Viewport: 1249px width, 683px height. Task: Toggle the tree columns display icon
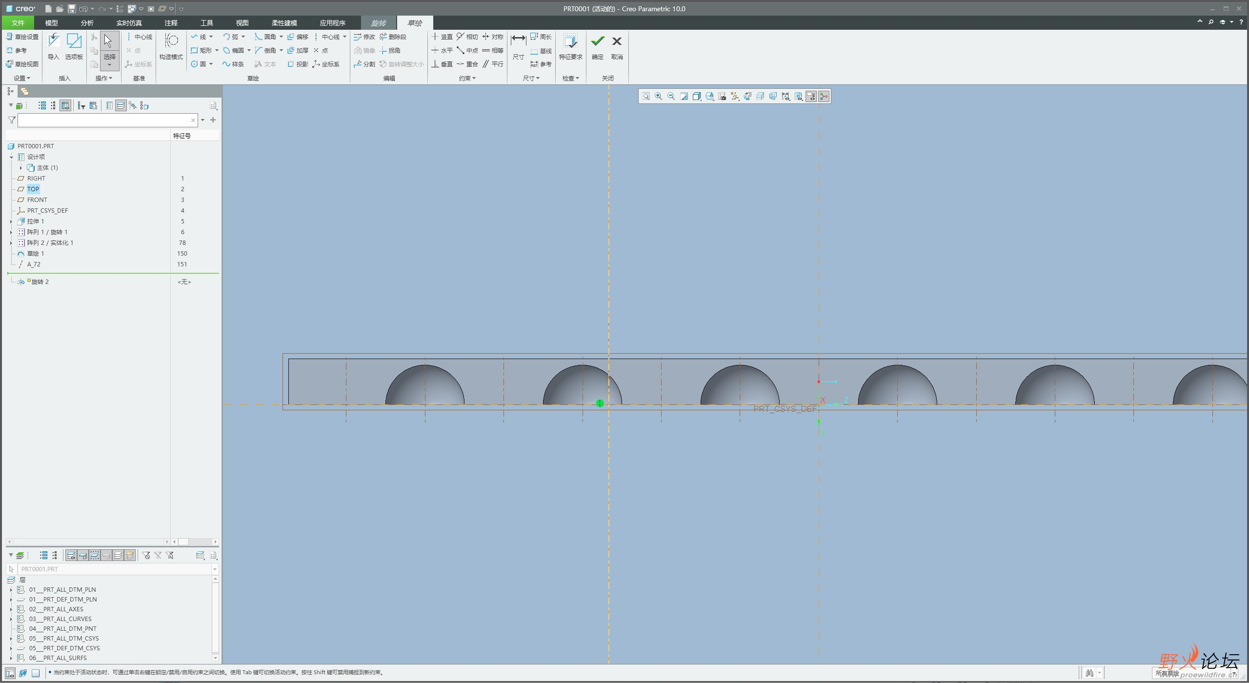click(x=65, y=105)
